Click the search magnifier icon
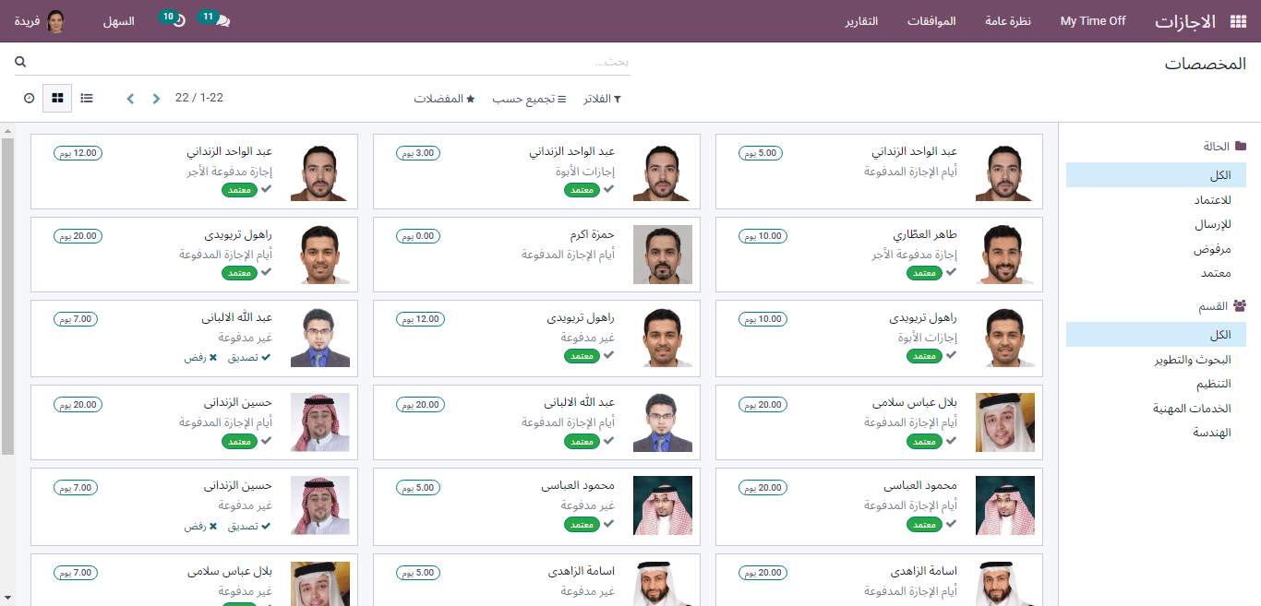This screenshot has width=1261, height=606. point(20,62)
